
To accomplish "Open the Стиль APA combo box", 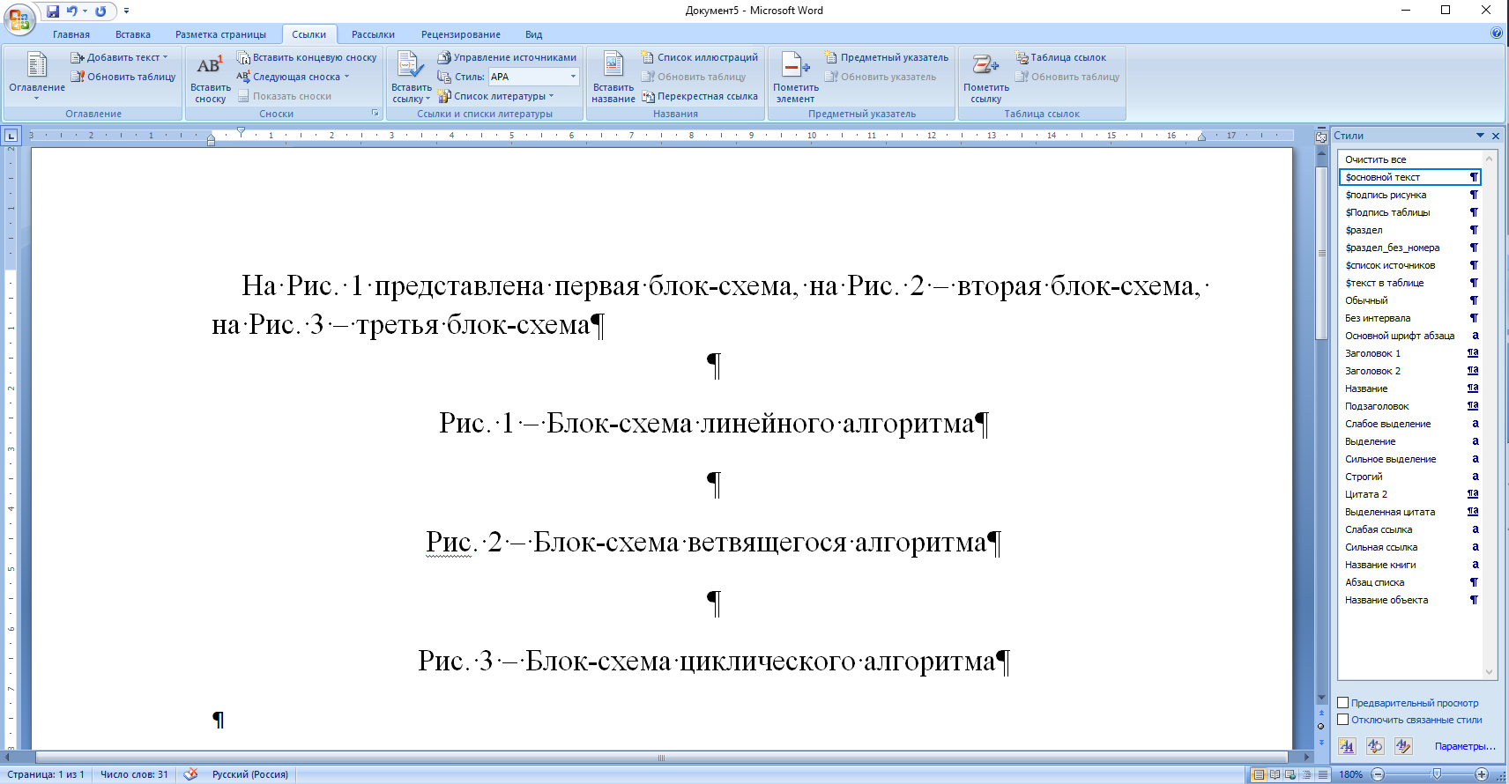I will tap(534, 77).
